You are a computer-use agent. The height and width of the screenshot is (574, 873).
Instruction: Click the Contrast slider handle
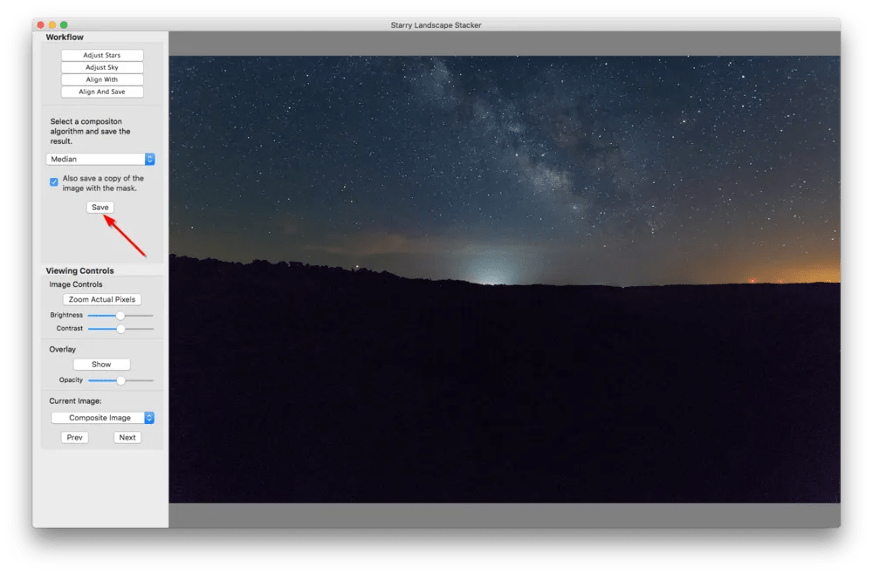[120, 329]
